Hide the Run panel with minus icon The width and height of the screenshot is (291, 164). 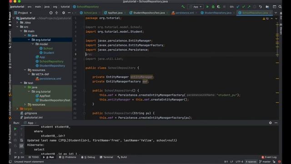click(x=276, y=123)
